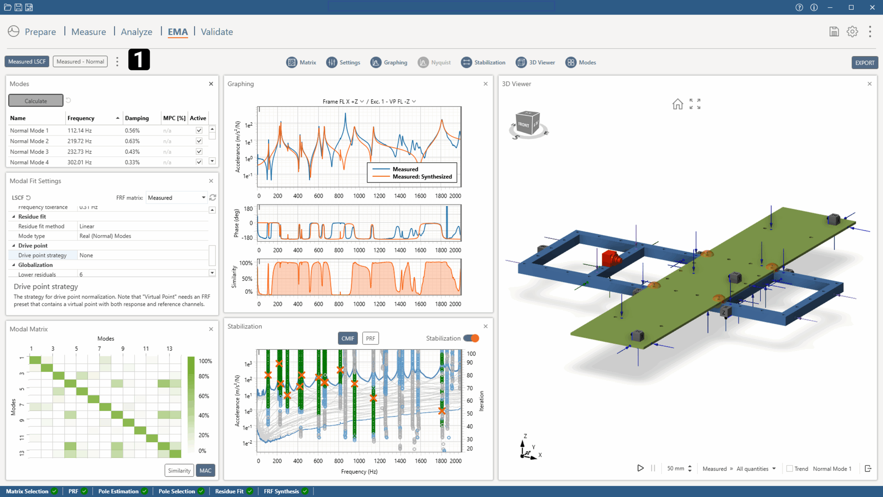
Task: Click the Graphing toolbar icon
Action: point(376,62)
